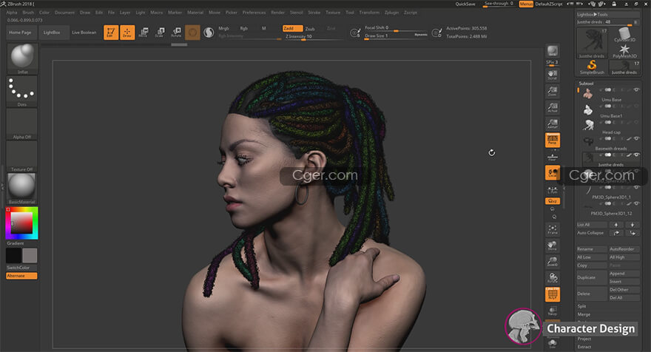This screenshot has height=352, width=651.
Task: Select the Move transform tool
Action: point(144,32)
